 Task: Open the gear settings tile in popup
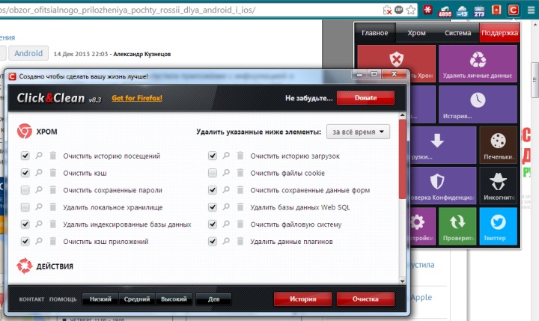pos(423,226)
